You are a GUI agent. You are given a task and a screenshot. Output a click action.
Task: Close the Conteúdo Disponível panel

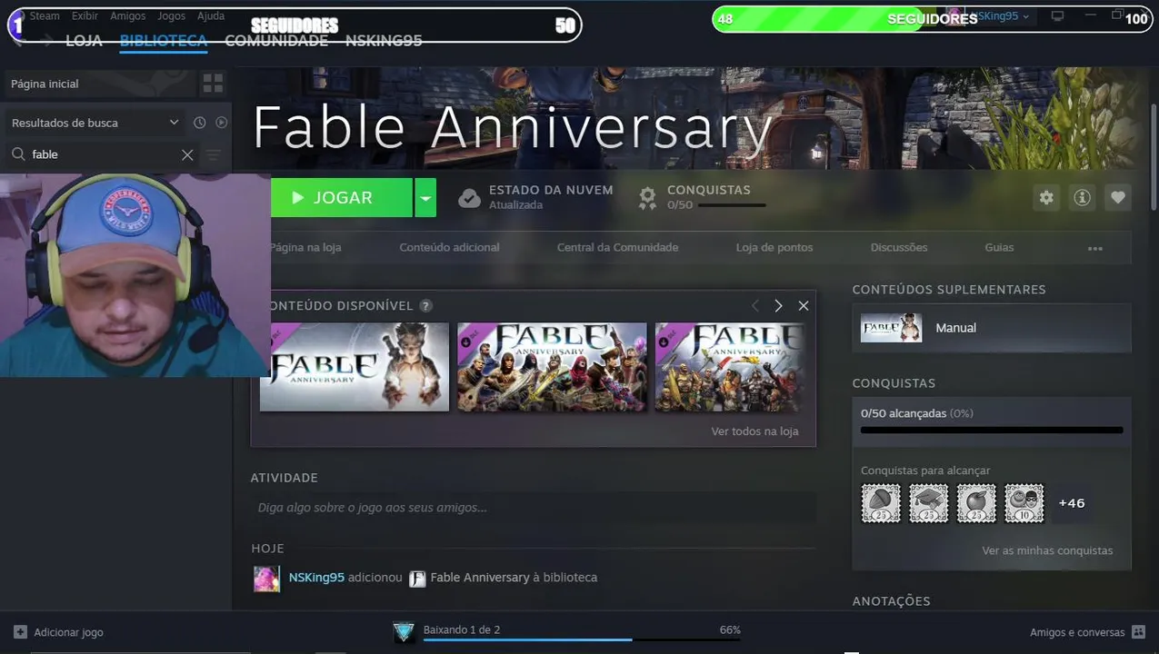click(x=804, y=306)
